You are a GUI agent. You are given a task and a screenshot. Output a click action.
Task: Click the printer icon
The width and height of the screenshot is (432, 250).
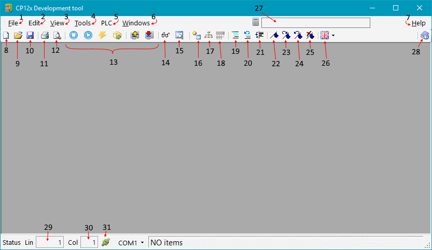pos(45,35)
